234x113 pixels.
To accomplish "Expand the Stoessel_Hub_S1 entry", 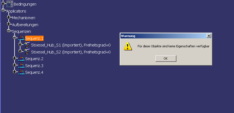I will [x=20, y=44].
